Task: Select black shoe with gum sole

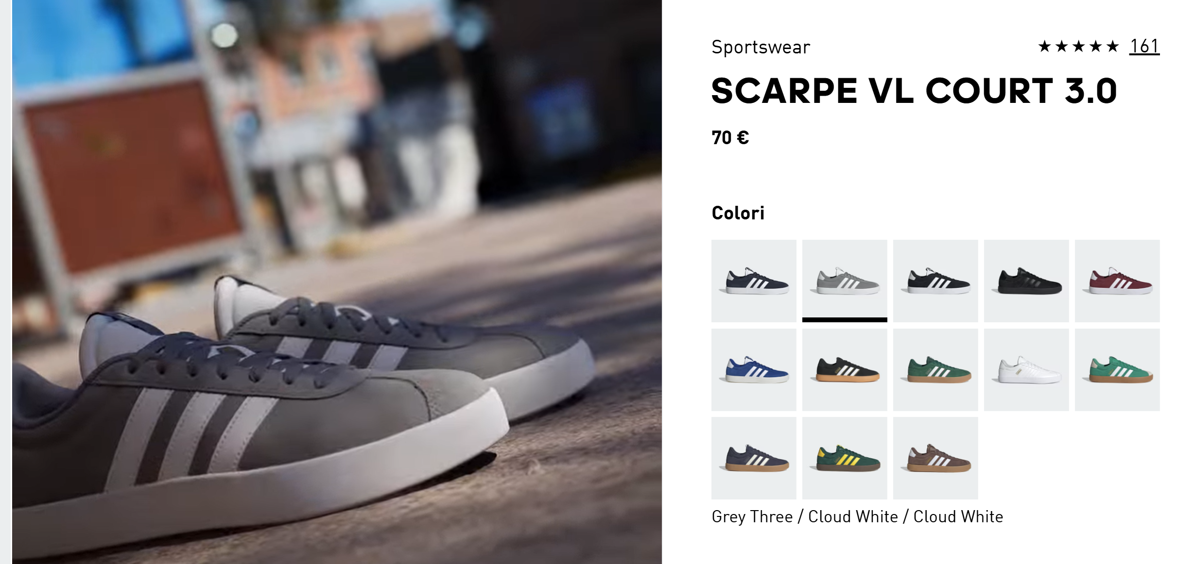Action: pos(845,370)
